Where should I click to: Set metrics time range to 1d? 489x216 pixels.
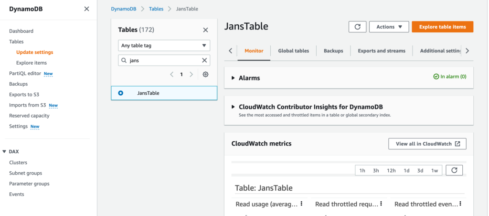pos(406,170)
